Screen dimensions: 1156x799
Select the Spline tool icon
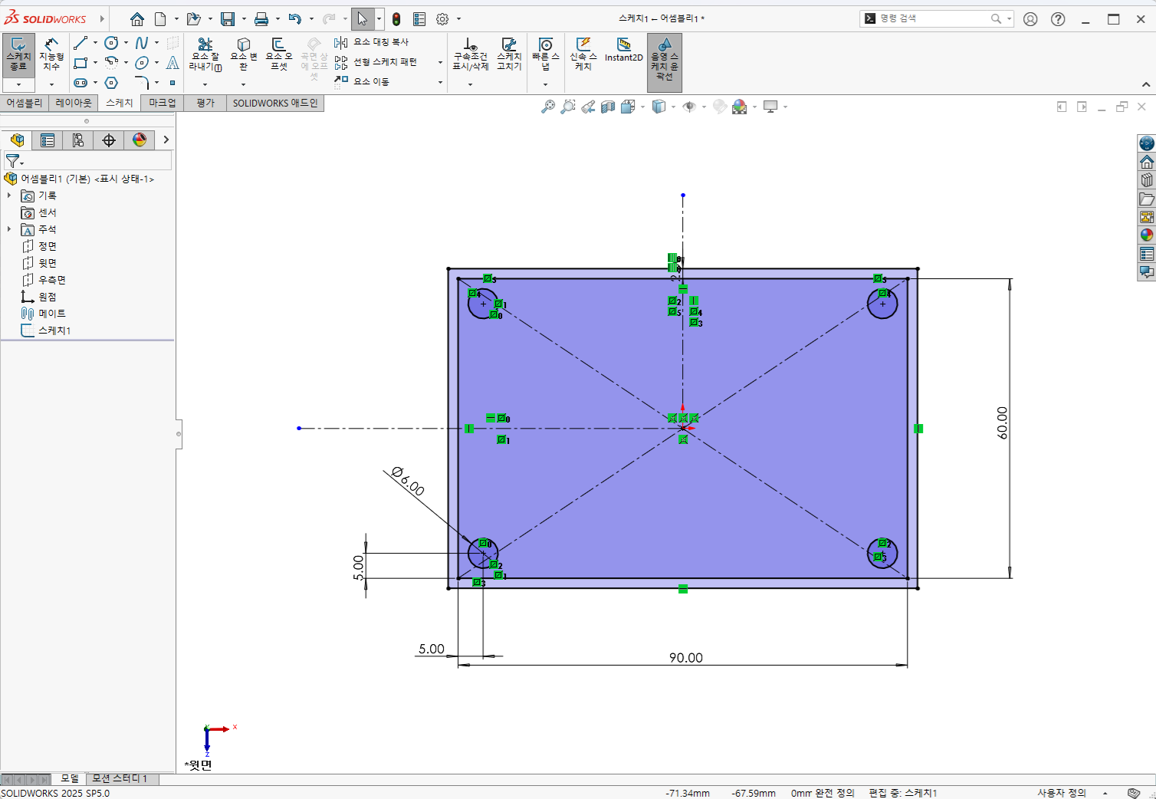142,43
